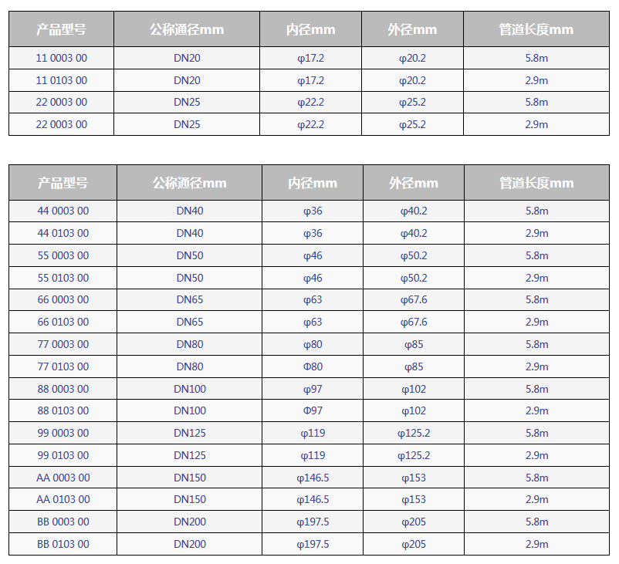Click the φ125.2 cell for 99 0003 00

[x=414, y=433]
